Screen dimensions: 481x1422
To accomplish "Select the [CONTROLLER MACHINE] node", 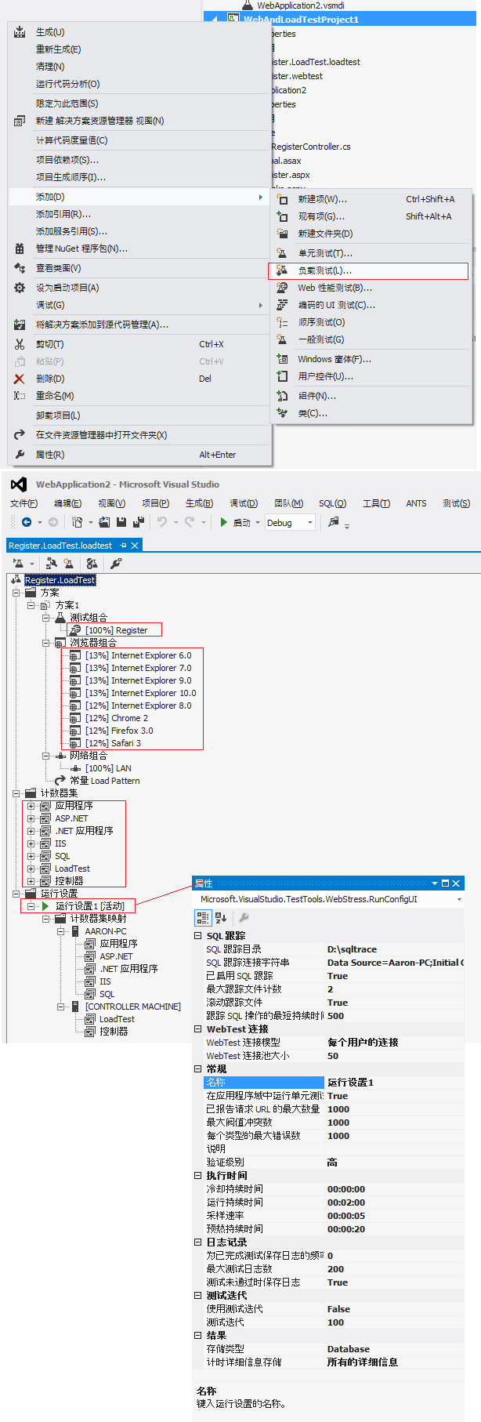I will click(x=133, y=1007).
